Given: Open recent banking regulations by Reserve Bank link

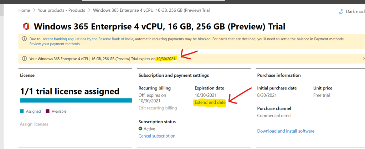Looking at the screenshot, I should coord(88,39).
